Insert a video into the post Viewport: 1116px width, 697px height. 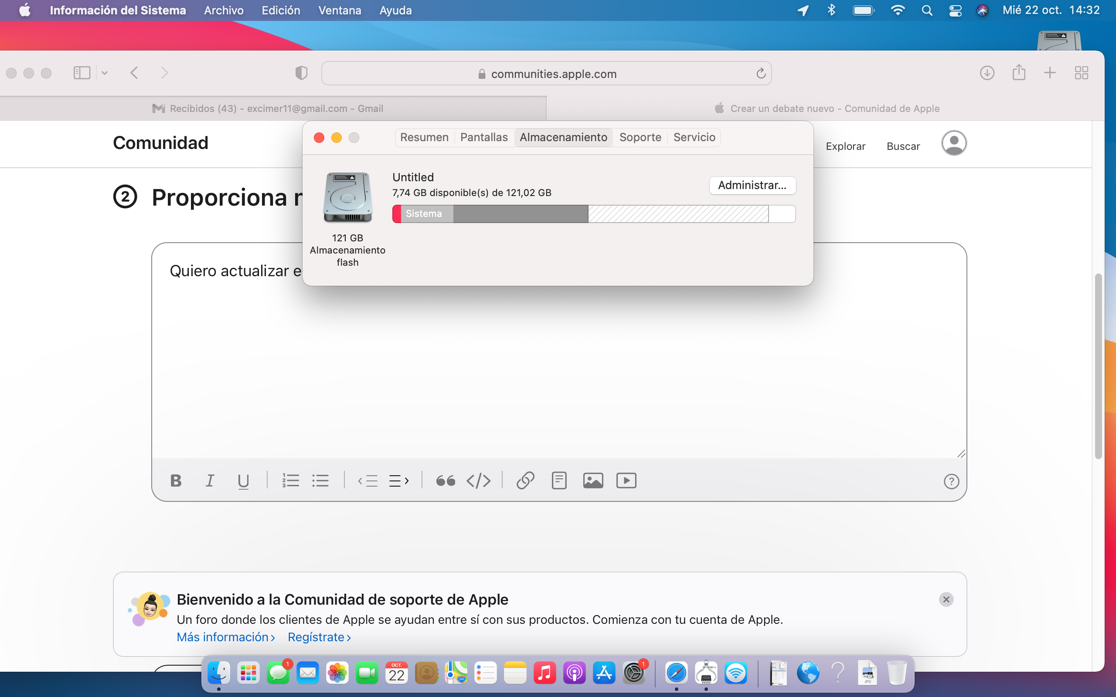tap(626, 481)
